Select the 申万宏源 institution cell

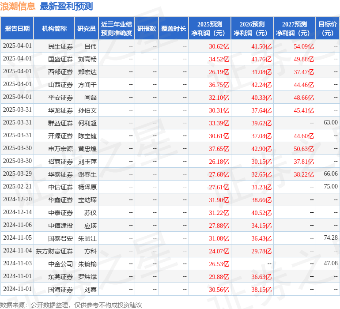point(60,149)
